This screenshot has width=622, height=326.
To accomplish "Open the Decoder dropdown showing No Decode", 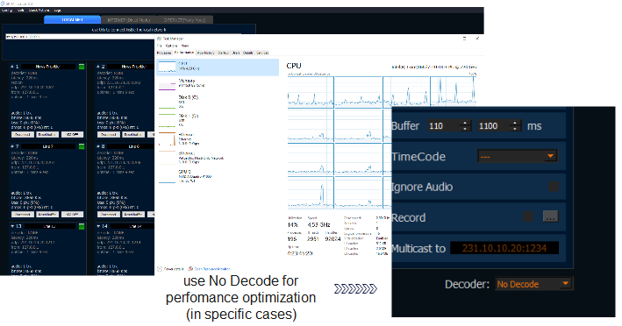I will [533, 284].
